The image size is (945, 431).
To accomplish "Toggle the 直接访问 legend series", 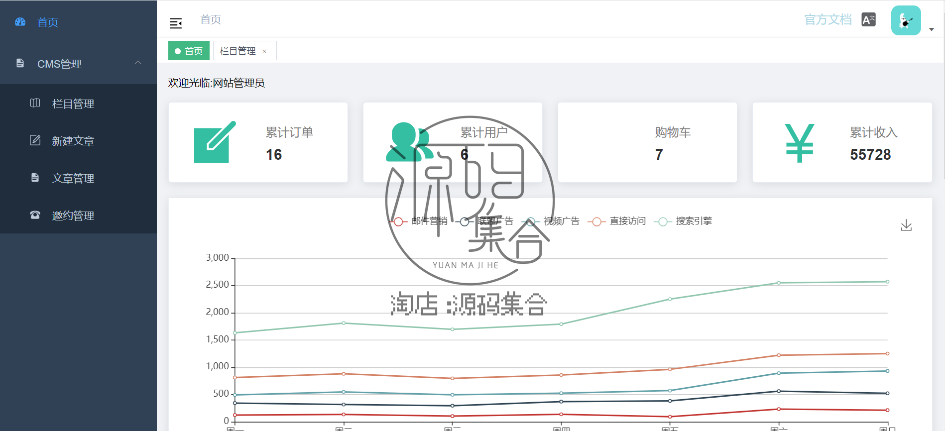I will pyautogui.click(x=617, y=221).
